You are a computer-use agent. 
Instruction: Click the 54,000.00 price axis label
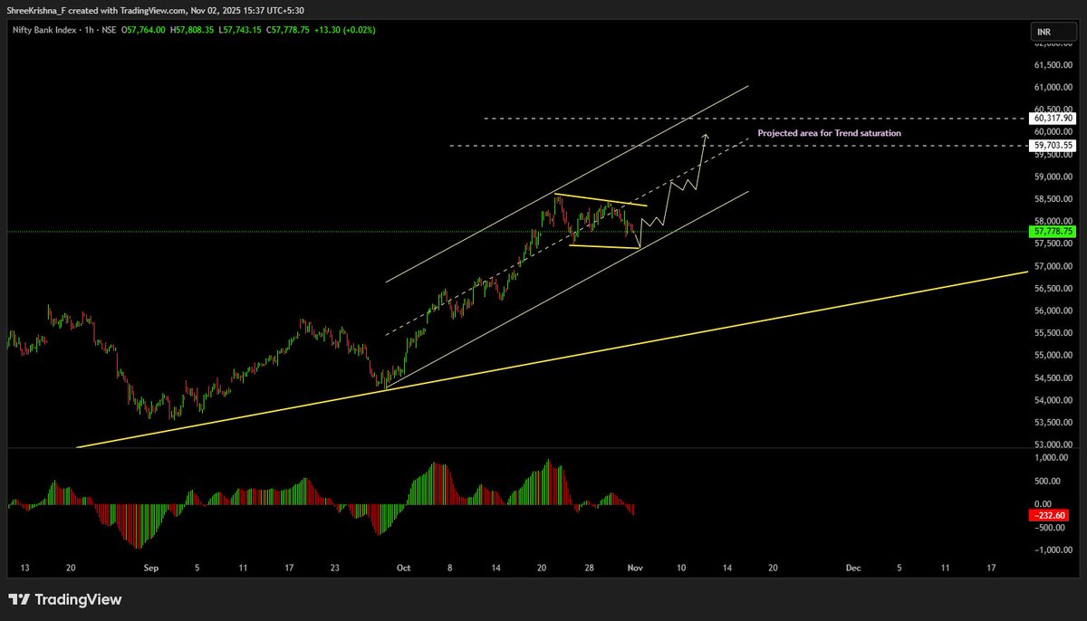point(1053,400)
